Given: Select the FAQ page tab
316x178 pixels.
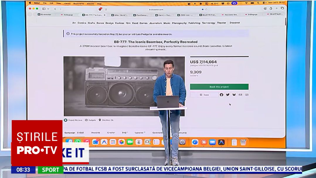Looking at the screenshot, I should point(125,133).
